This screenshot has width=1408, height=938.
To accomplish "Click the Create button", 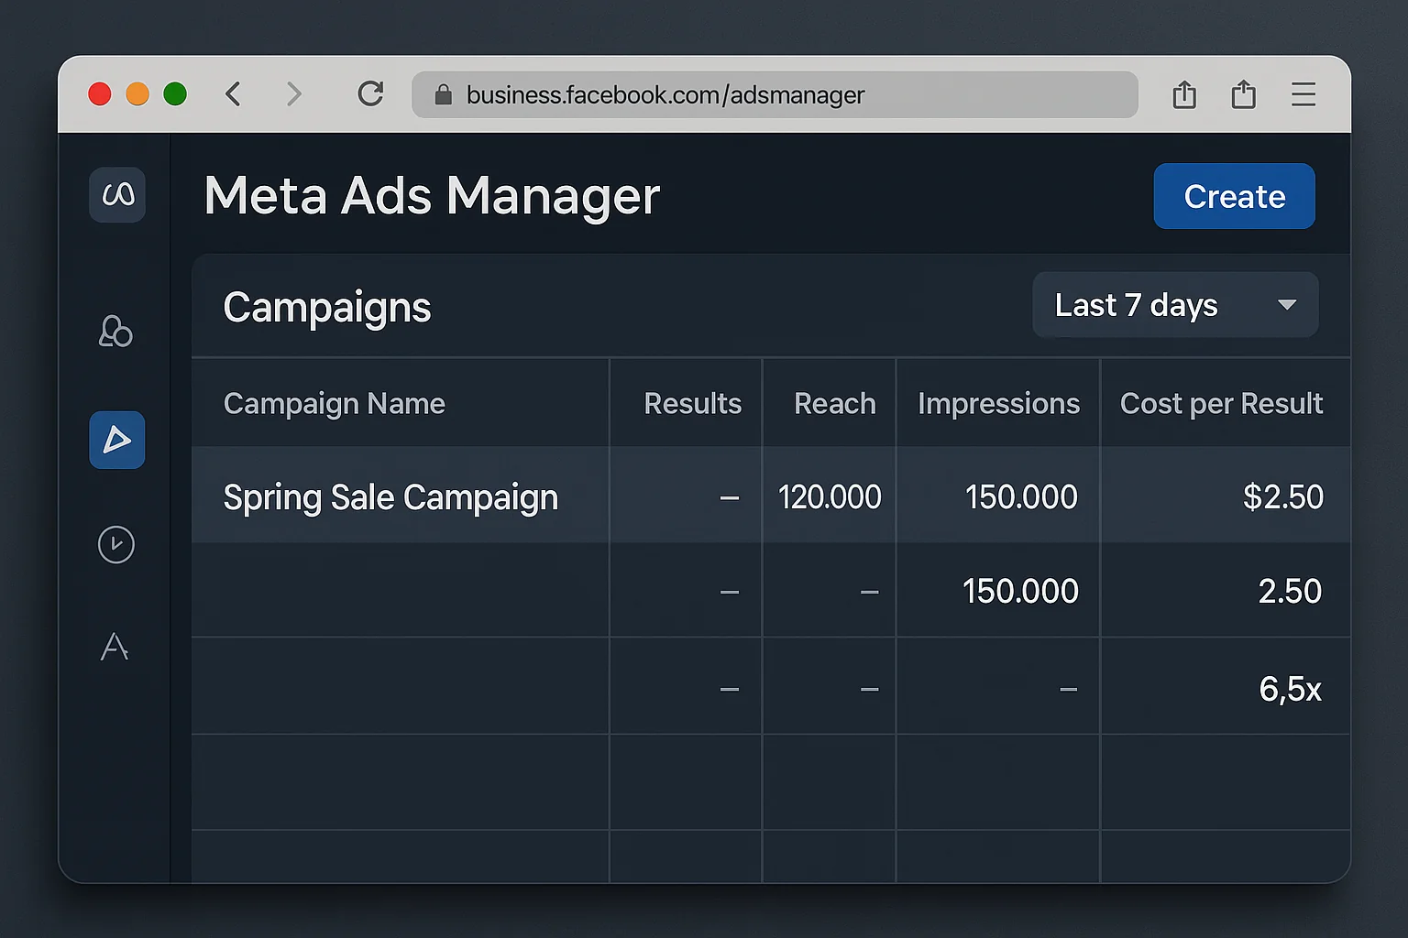I will pos(1234,196).
